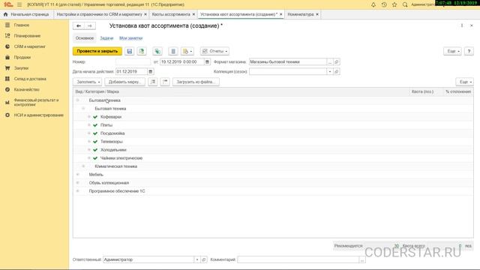Open the main menu hamburger icon

click(19, 4)
